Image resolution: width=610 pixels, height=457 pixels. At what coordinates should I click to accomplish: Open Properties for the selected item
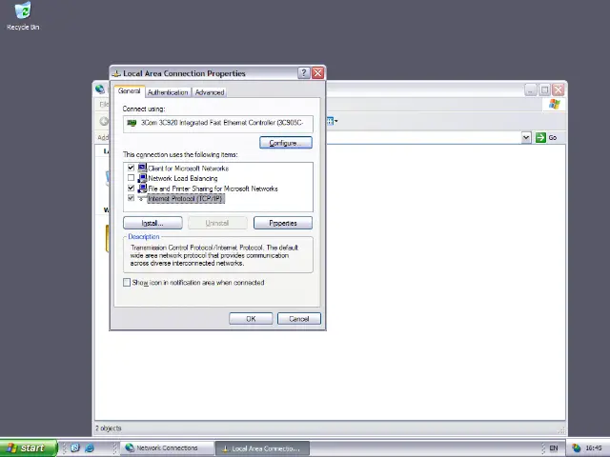(x=283, y=223)
